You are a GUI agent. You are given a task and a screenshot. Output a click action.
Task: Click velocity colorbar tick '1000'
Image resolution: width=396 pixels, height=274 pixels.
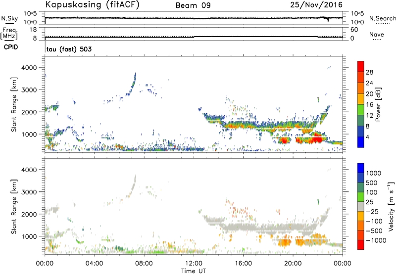click(373, 173)
